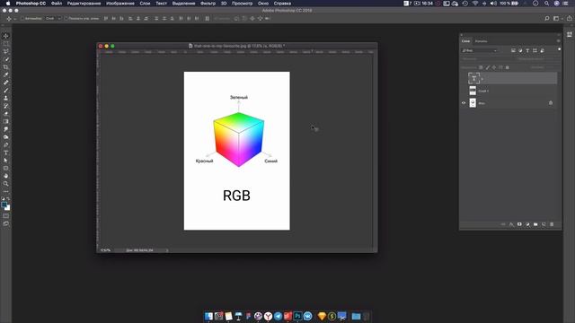This screenshot has width=575, height=323.
Task: Click the delete layer trash icon
Action: (552, 224)
